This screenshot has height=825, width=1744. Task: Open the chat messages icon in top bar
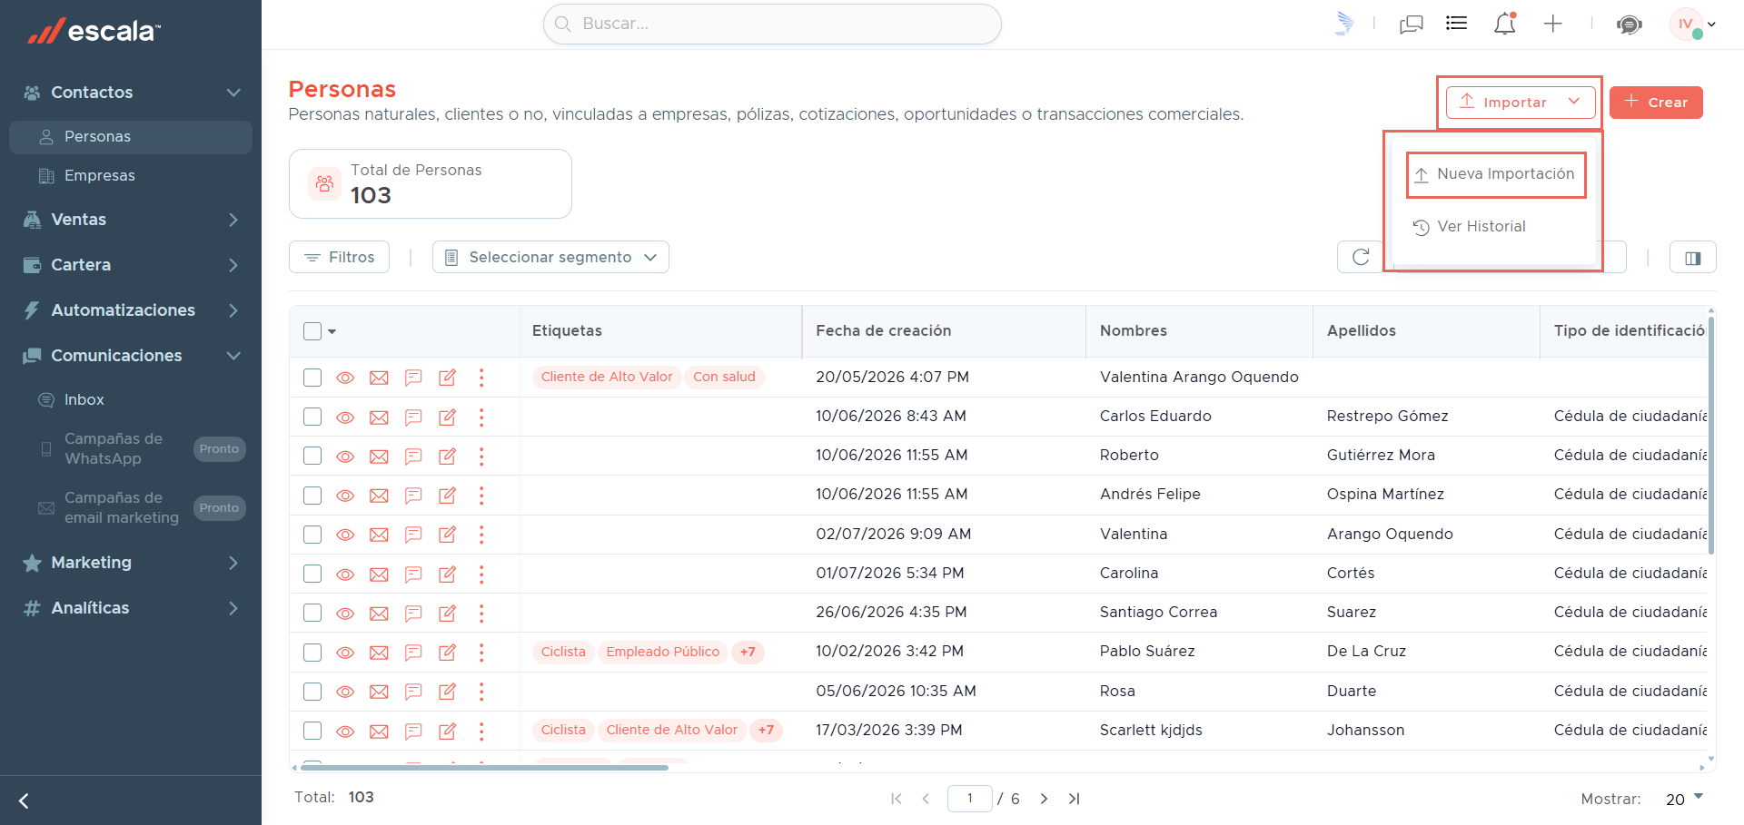1412,25
